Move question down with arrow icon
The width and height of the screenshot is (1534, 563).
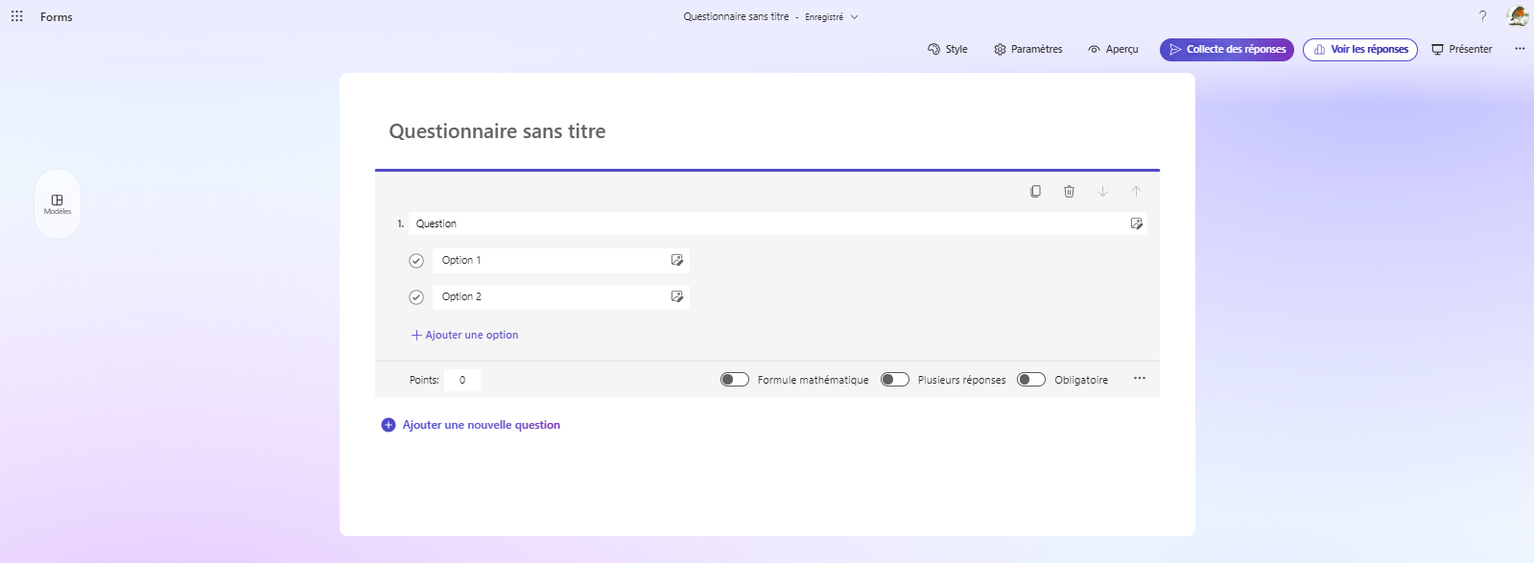click(1102, 192)
